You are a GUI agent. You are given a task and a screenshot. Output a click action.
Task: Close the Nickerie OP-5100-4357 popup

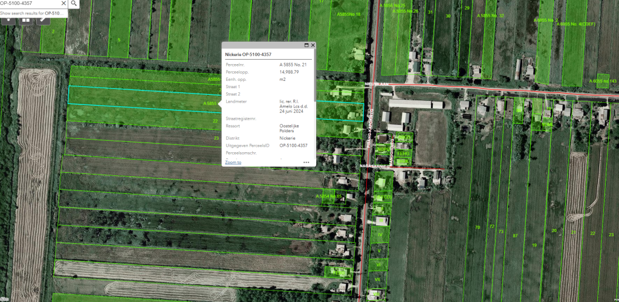(x=312, y=45)
